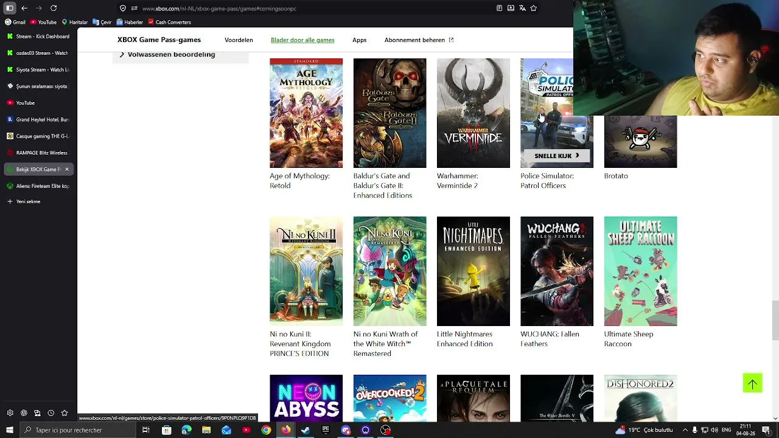Open the Gmail bookmark
This screenshot has height=438, width=779.
point(15,22)
